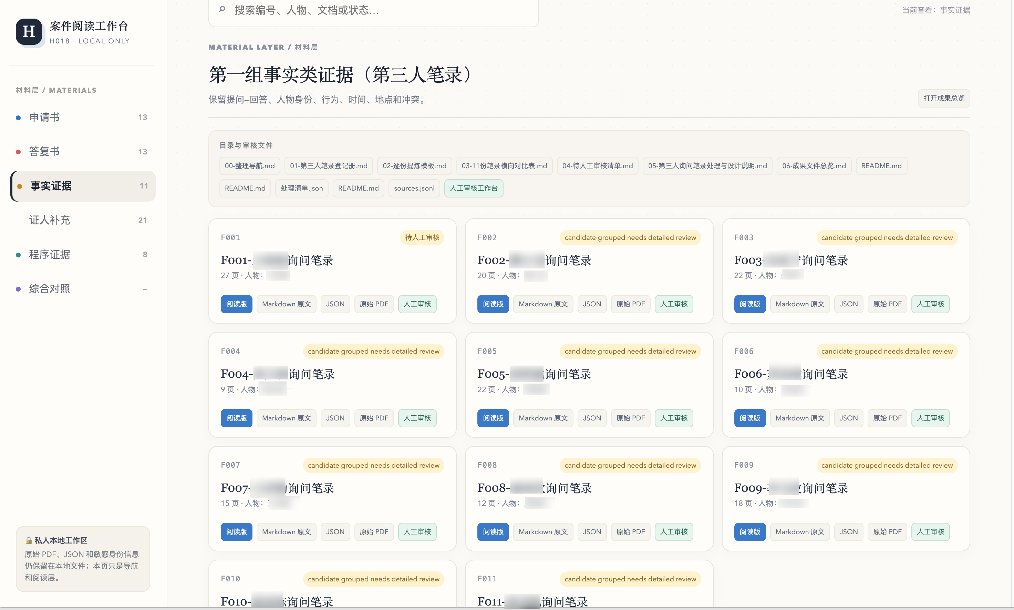View Markdown 原文 of F008
Screen dimensions: 1014x610
(x=543, y=532)
